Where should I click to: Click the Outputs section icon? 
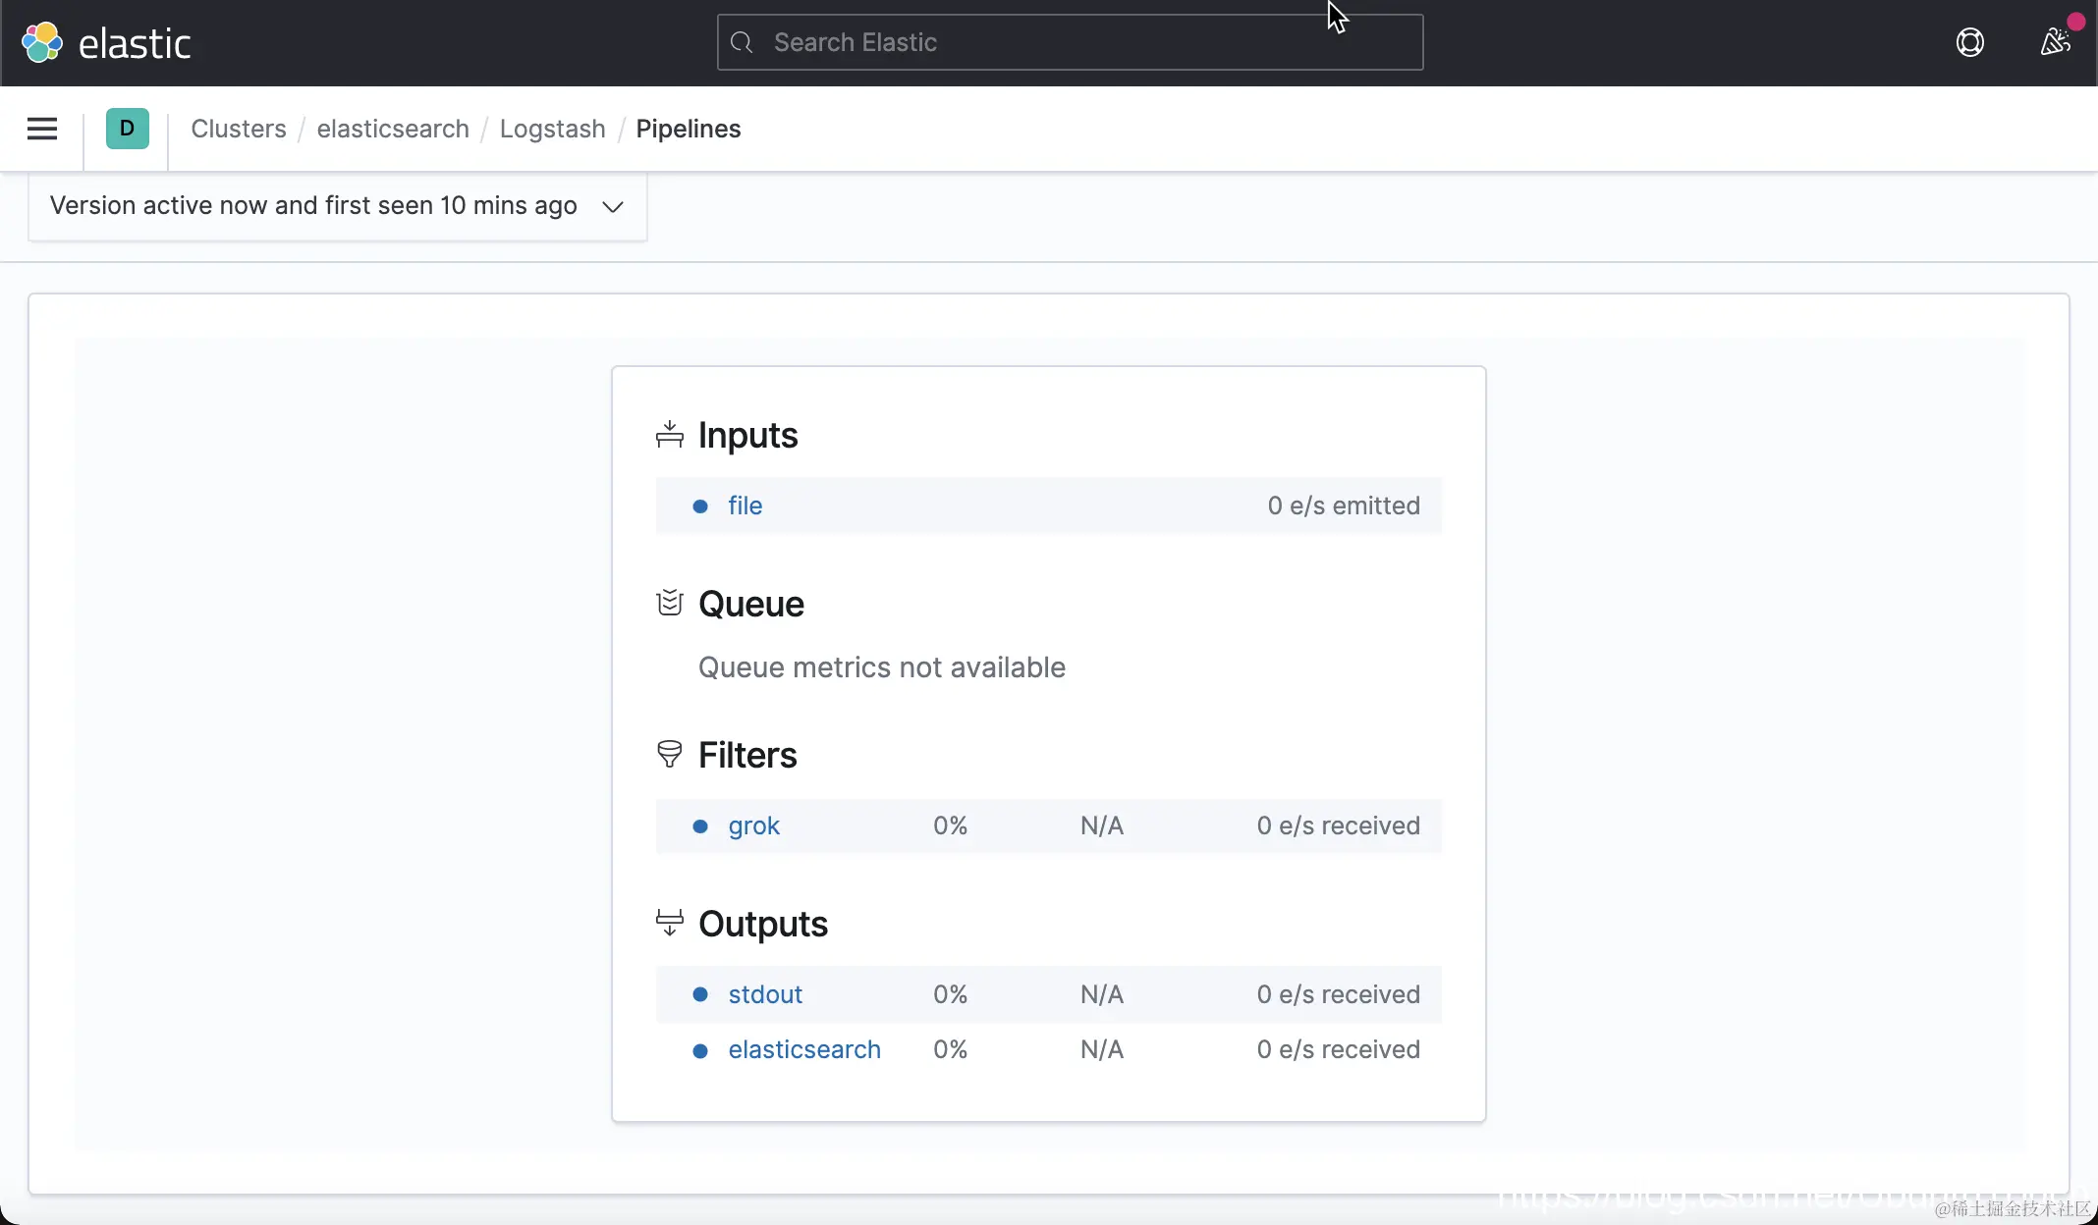669,923
